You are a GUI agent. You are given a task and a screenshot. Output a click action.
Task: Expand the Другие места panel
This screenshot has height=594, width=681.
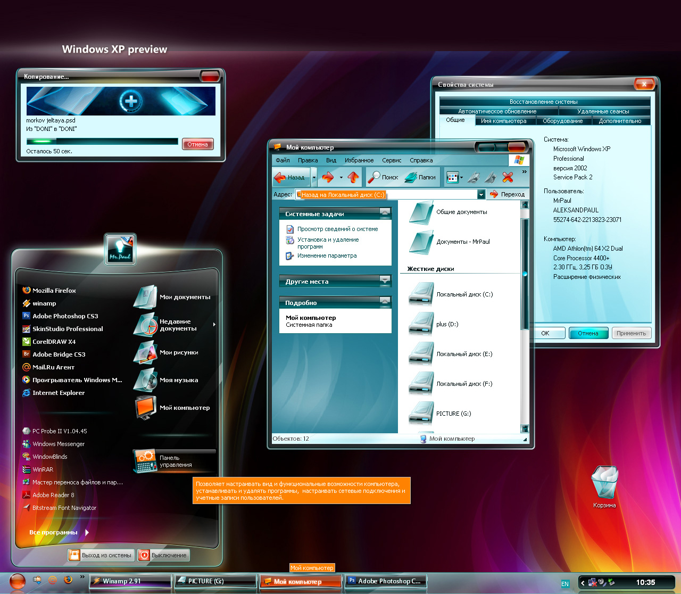[x=385, y=280]
